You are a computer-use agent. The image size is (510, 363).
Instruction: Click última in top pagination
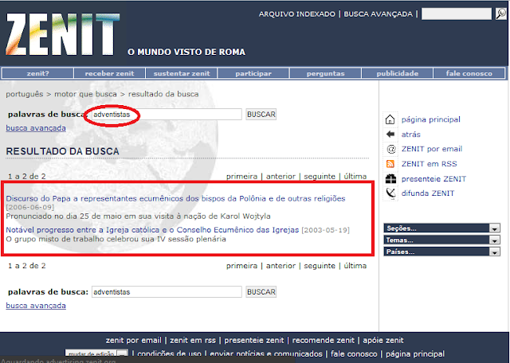click(355, 177)
